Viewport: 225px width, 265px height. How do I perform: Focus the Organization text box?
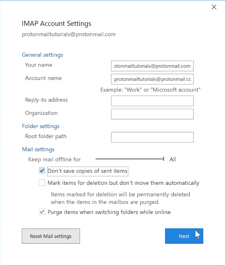pyautogui.click(x=152, y=114)
